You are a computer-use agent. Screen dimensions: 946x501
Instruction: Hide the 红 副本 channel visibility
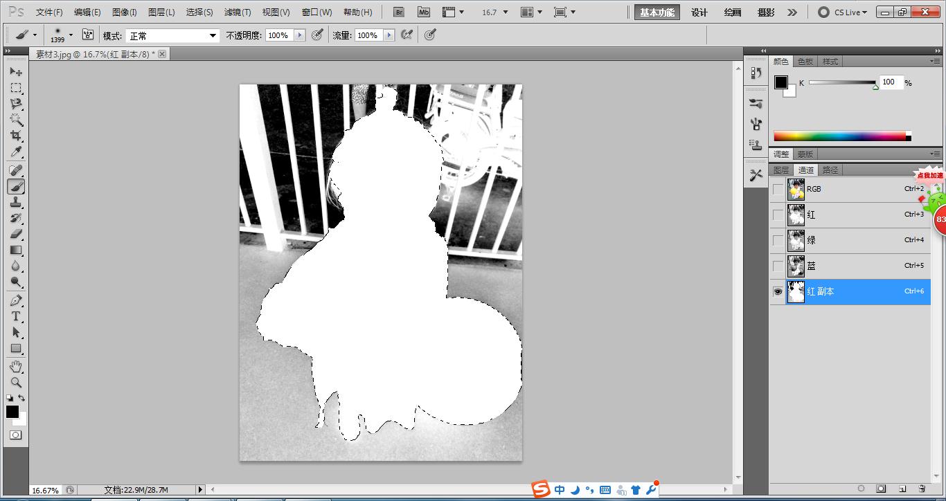tap(778, 291)
